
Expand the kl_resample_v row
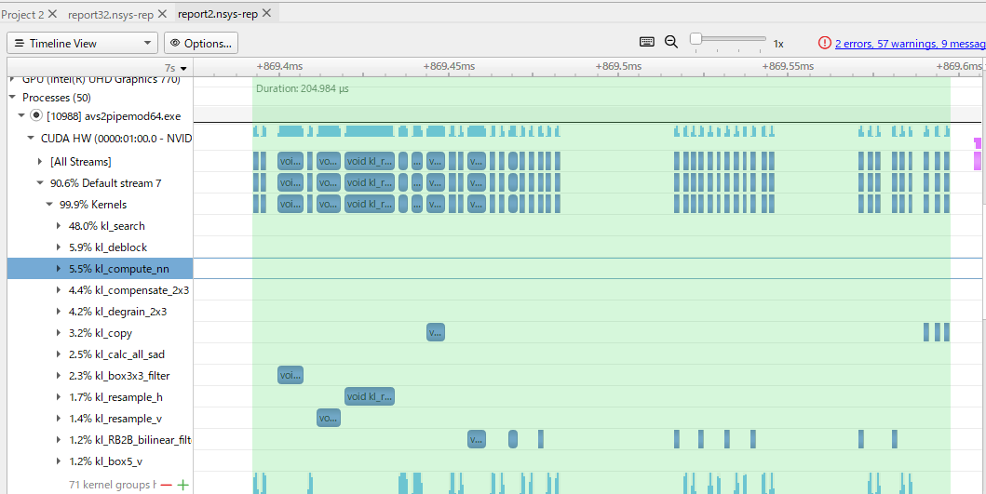pyautogui.click(x=59, y=418)
